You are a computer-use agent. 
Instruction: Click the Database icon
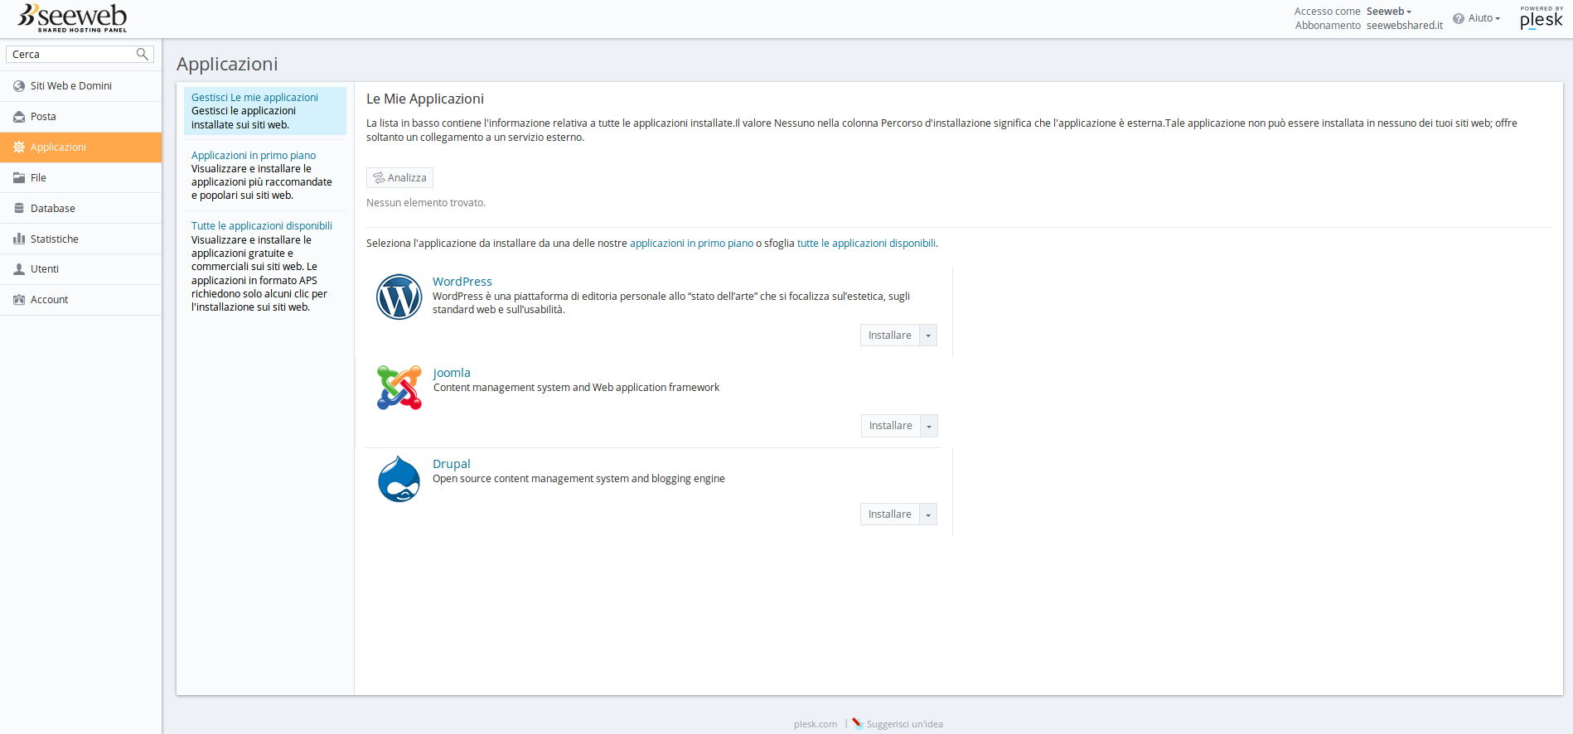(x=19, y=209)
